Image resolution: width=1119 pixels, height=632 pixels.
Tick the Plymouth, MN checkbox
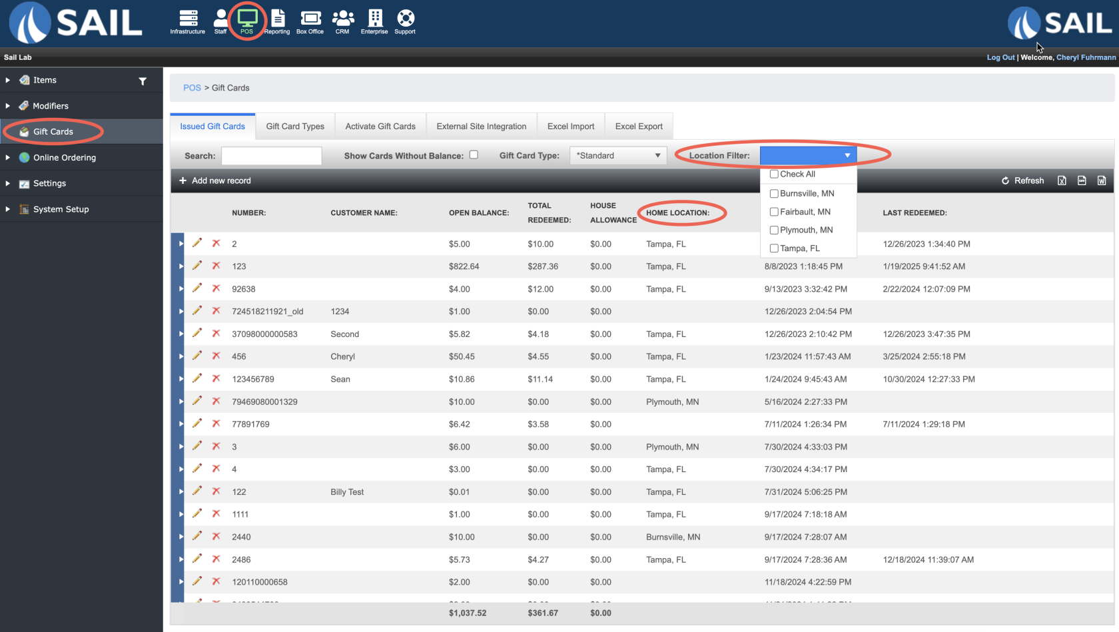coord(774,230)
